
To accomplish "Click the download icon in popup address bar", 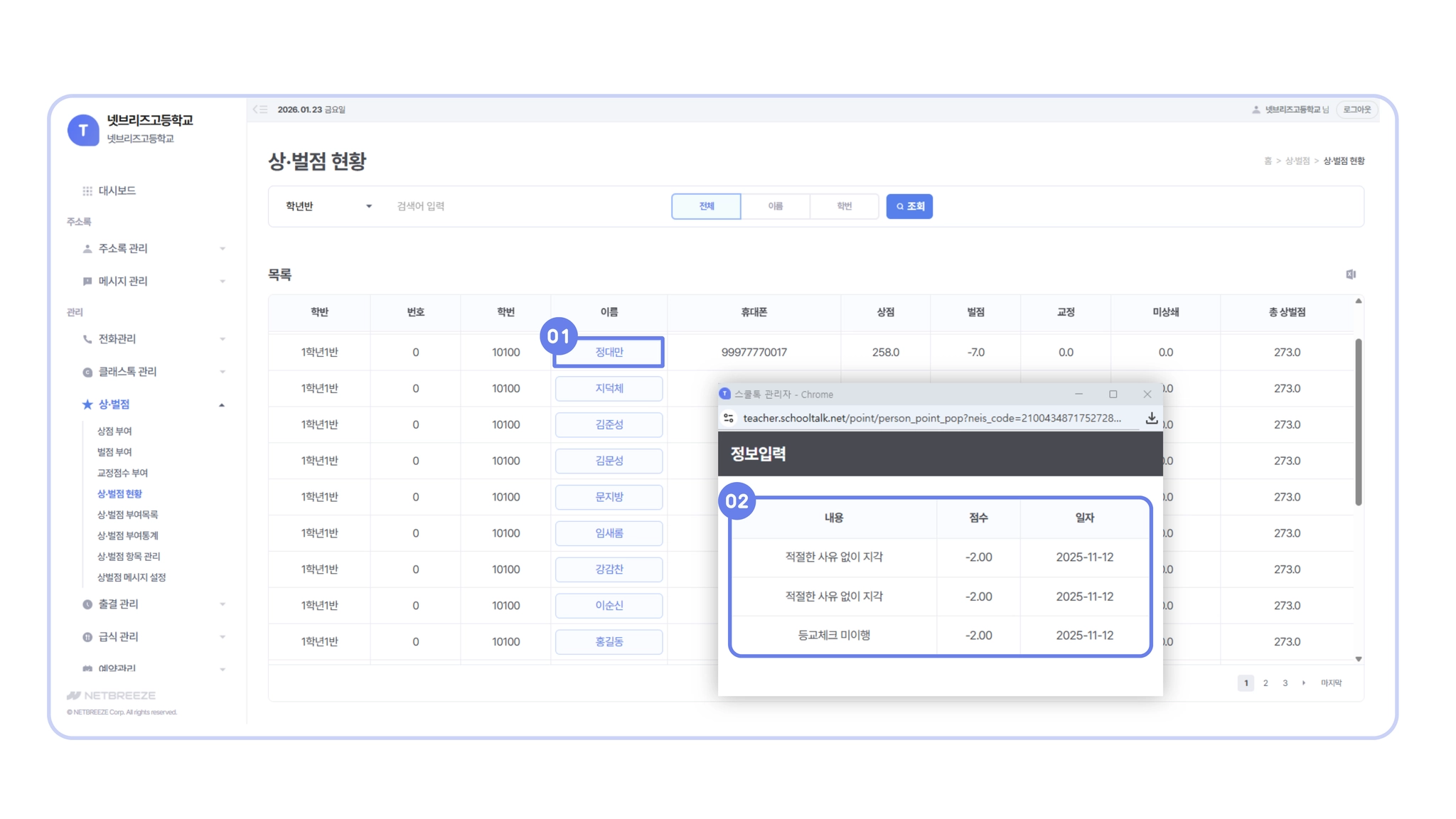I will click(1151, 419).
